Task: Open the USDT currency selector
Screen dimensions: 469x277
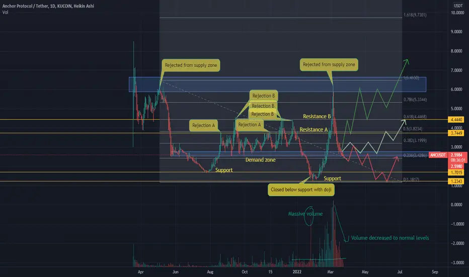Action: tap(458, 6)
